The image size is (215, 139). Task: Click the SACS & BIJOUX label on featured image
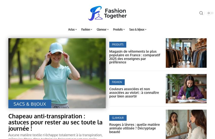[x=30, y=104]
